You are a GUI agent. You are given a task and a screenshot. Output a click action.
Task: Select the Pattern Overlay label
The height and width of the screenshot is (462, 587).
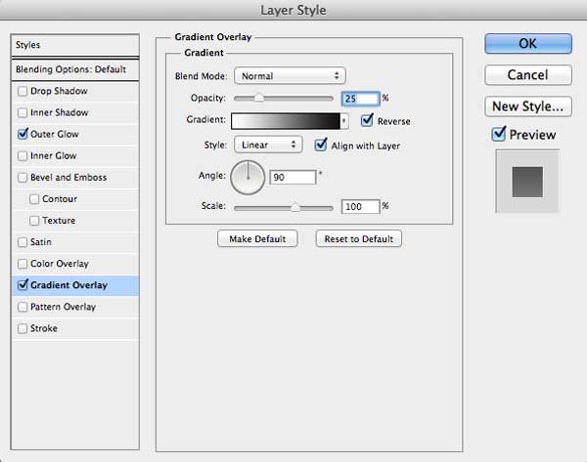63,307
